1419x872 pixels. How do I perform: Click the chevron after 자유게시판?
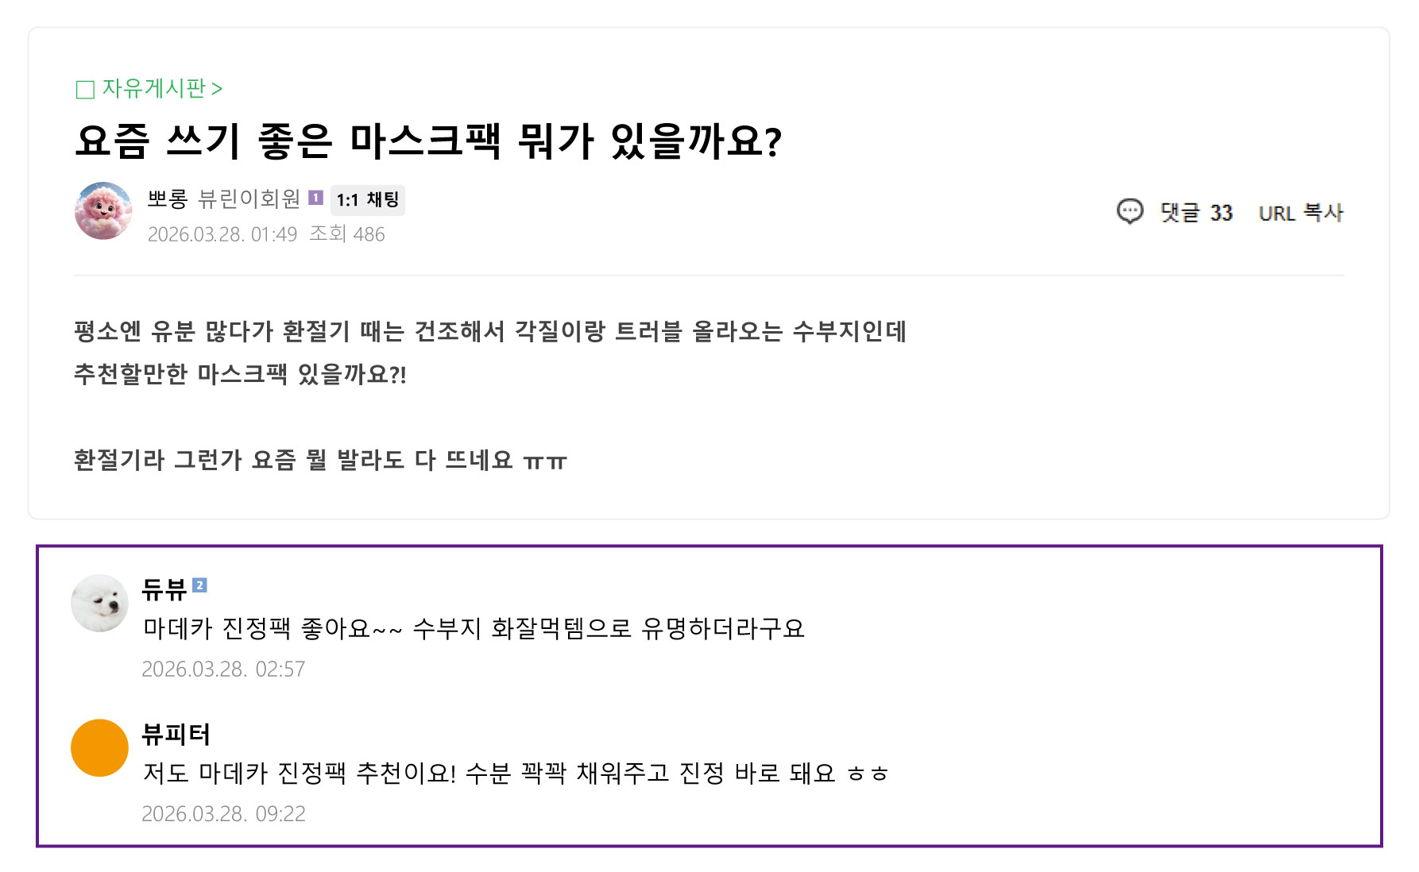coord(217,89)
